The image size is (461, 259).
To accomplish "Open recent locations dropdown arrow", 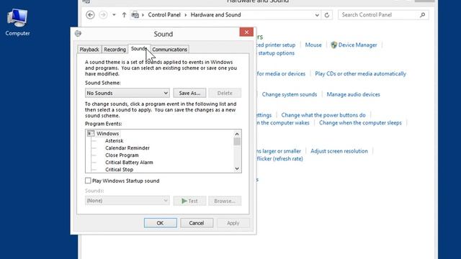I will coord(114,14).
